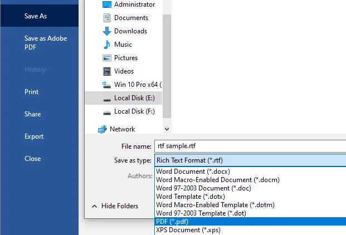Open the Save As backstage tab
Screen dimensions: 346x235
39,16
